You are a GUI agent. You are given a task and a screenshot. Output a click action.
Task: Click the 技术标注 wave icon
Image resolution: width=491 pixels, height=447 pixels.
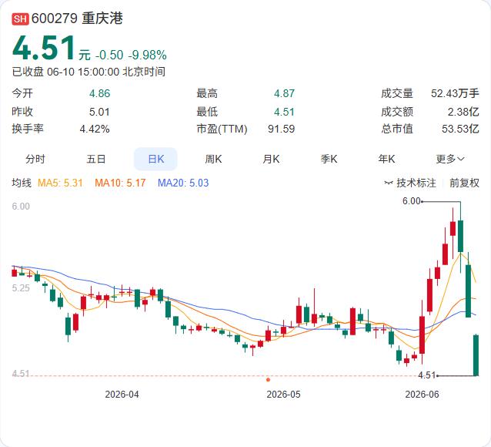click(x=389, y=183)
